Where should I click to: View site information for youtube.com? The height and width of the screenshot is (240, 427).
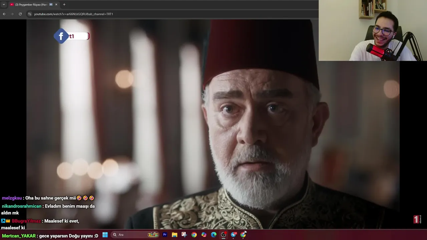tap(30, 14)
